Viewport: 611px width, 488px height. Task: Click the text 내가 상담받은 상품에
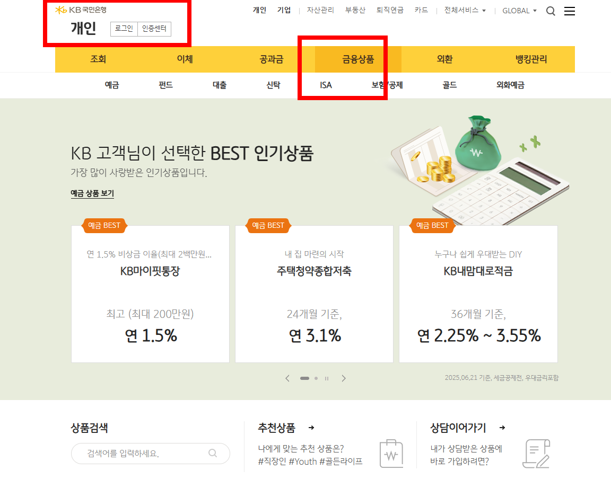pyautogui.click(x=466, y=449)
